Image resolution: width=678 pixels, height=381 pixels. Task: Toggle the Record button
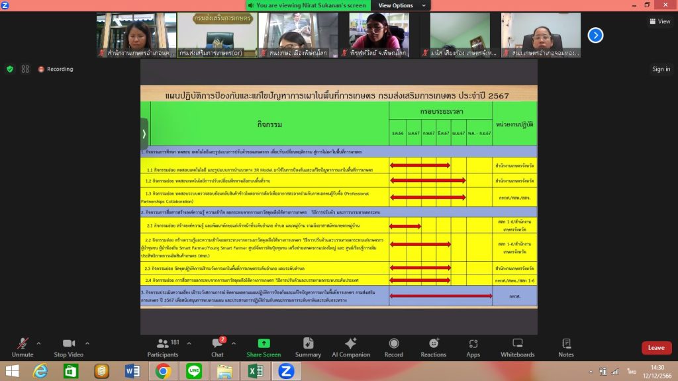click(393, 347)
